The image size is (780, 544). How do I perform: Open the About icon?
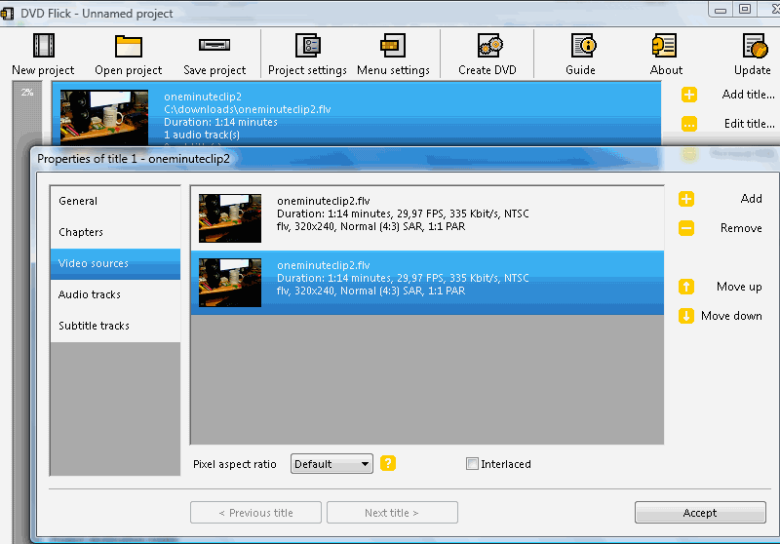click(664, 45)
